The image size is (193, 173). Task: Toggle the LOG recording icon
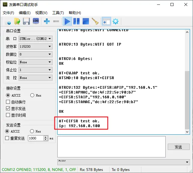tap(36, 21)
